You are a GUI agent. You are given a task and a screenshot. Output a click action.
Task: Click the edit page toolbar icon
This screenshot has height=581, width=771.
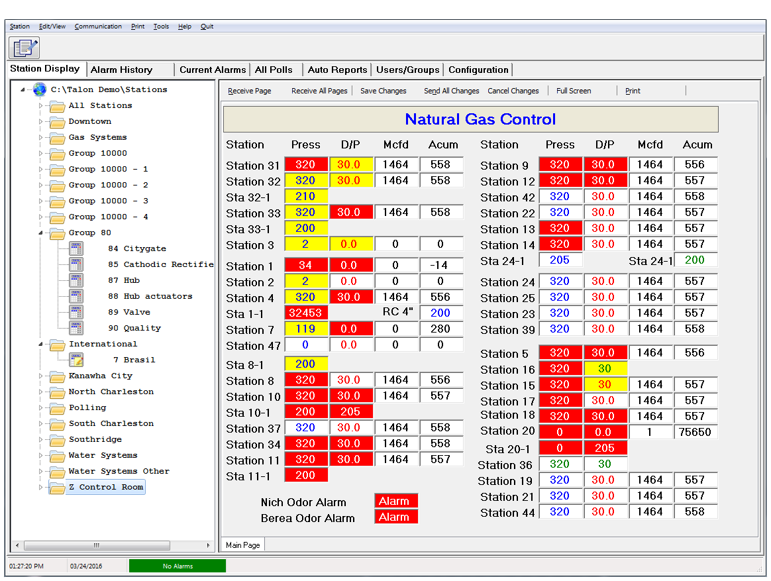24,48
